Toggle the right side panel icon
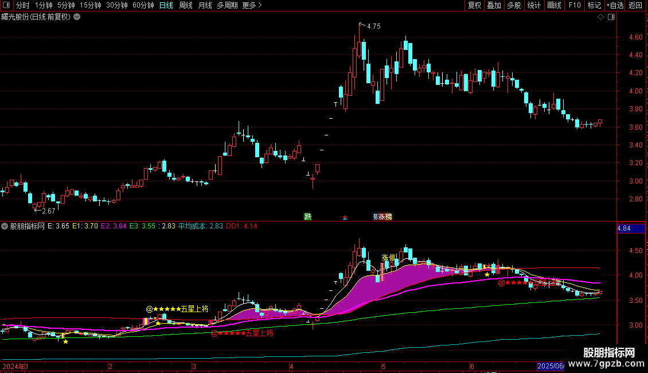 click(611, 17)
